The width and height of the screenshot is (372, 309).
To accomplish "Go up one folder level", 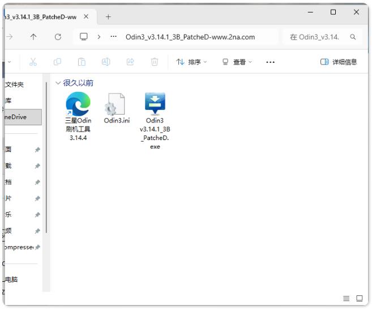I will (x=33, y=37).
